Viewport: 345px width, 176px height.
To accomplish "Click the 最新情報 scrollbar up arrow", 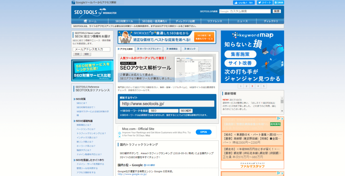I will coord(282,98).
